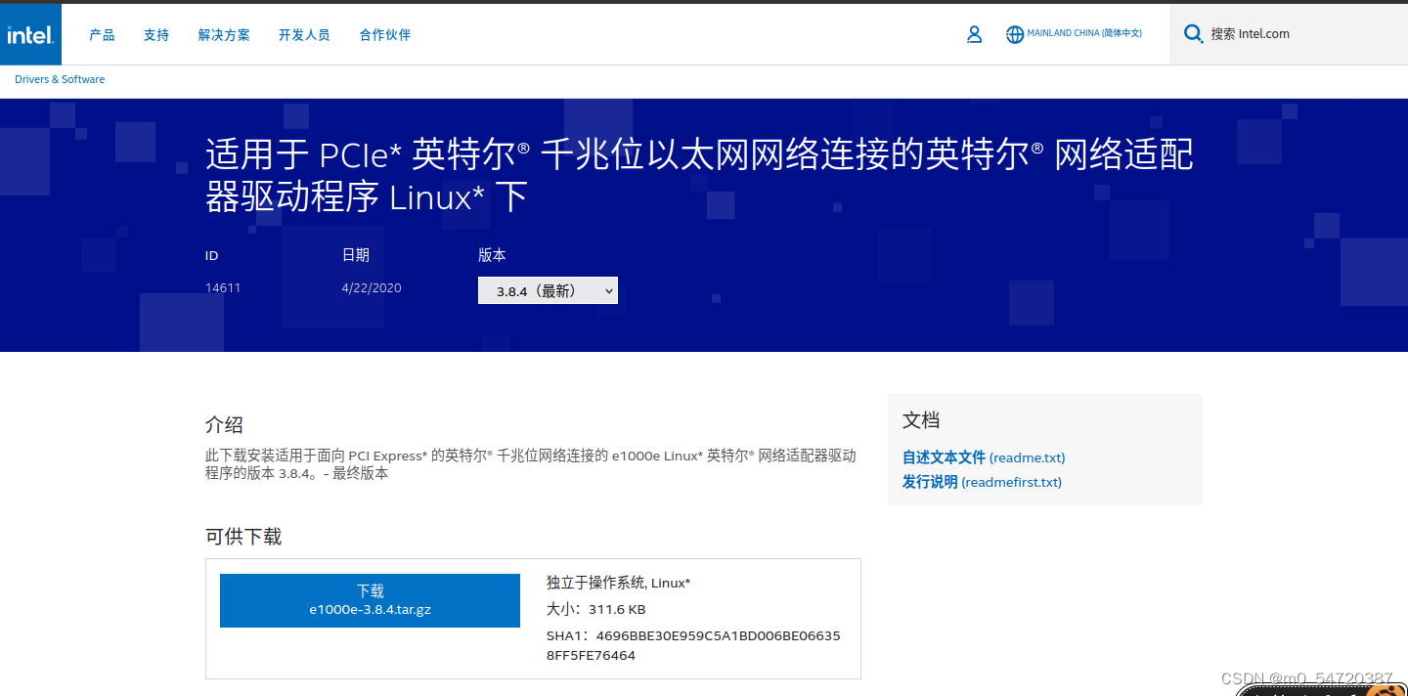The width and height of the screenshot is (1408, 696).
Task: Focus the 搜索 Intel.com search field
Action: point(1289,34)
